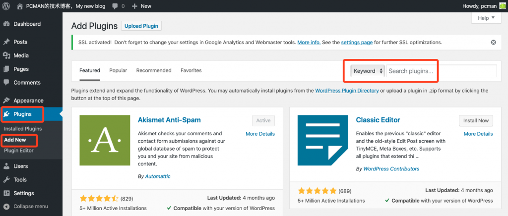Click the Active button on Akismet
This screenshot has height=216, width=508.
point(263,120)
